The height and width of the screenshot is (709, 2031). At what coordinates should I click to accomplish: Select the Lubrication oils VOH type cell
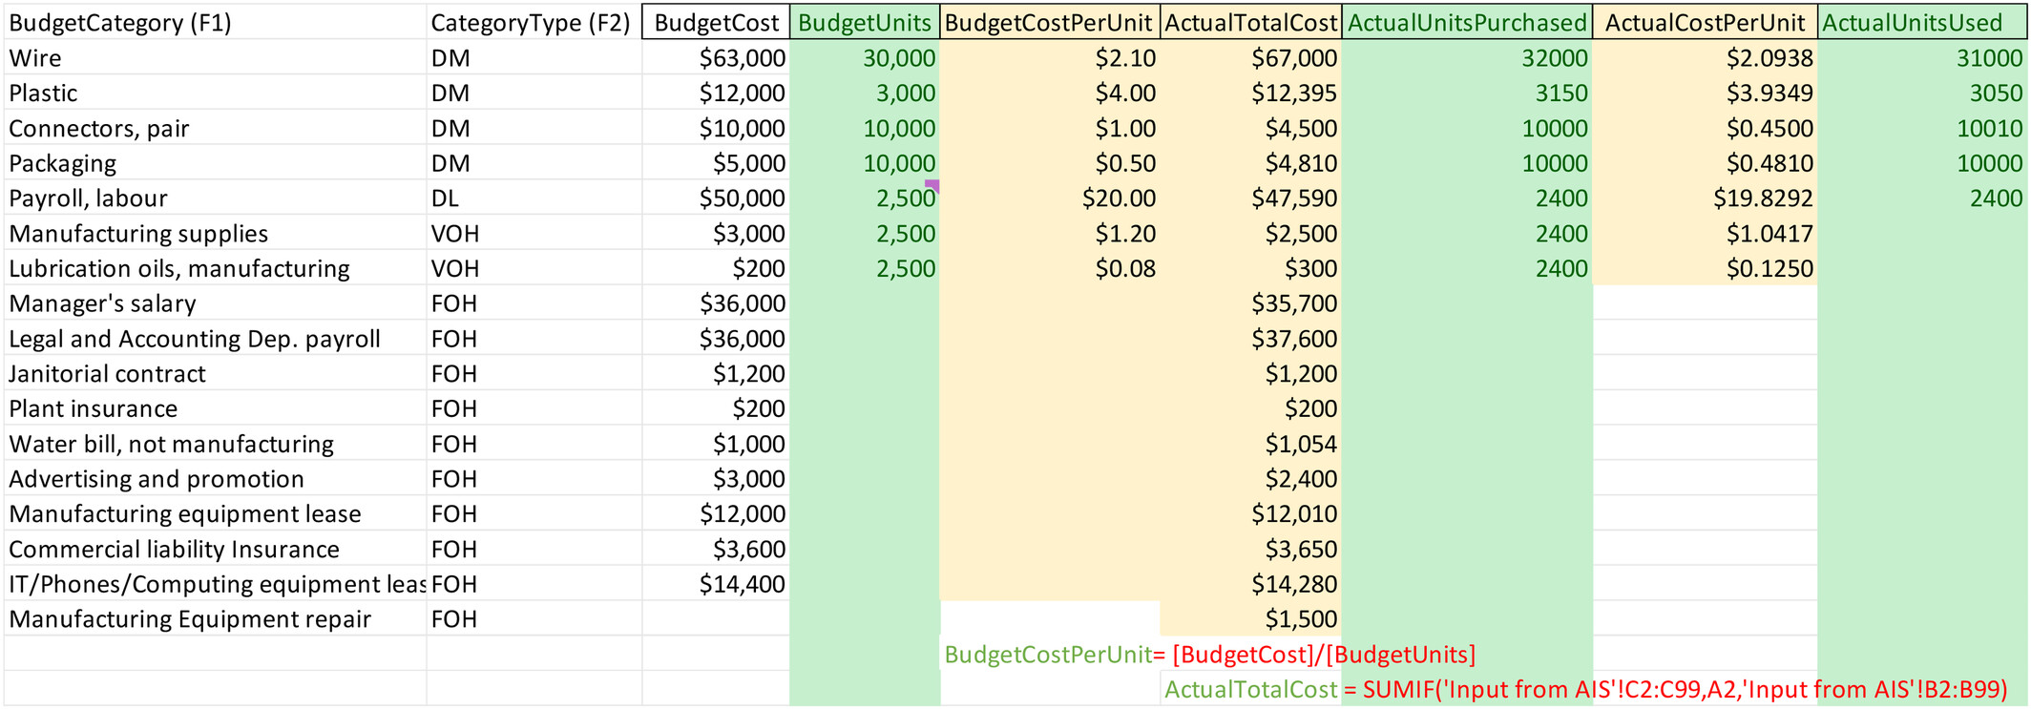coord(534,268)
